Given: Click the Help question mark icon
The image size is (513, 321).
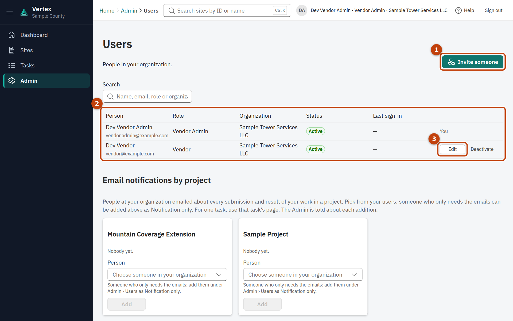Looking at the screenshot, I should tap(458, 10).
